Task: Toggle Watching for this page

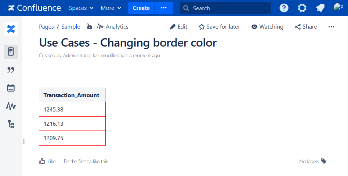Action: pyautogui.click(x=267, y=27)
